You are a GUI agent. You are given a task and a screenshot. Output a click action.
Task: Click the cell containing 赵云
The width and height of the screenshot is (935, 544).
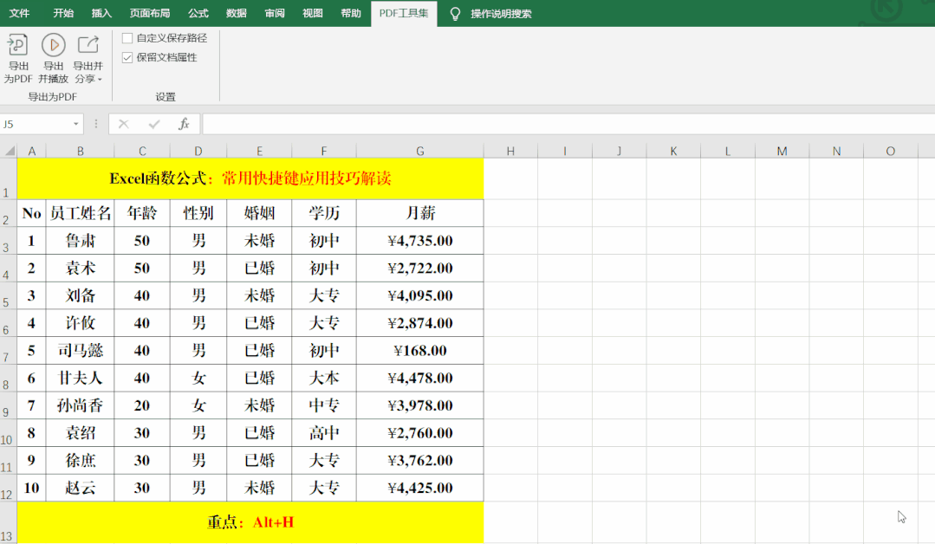pos(80,488)
